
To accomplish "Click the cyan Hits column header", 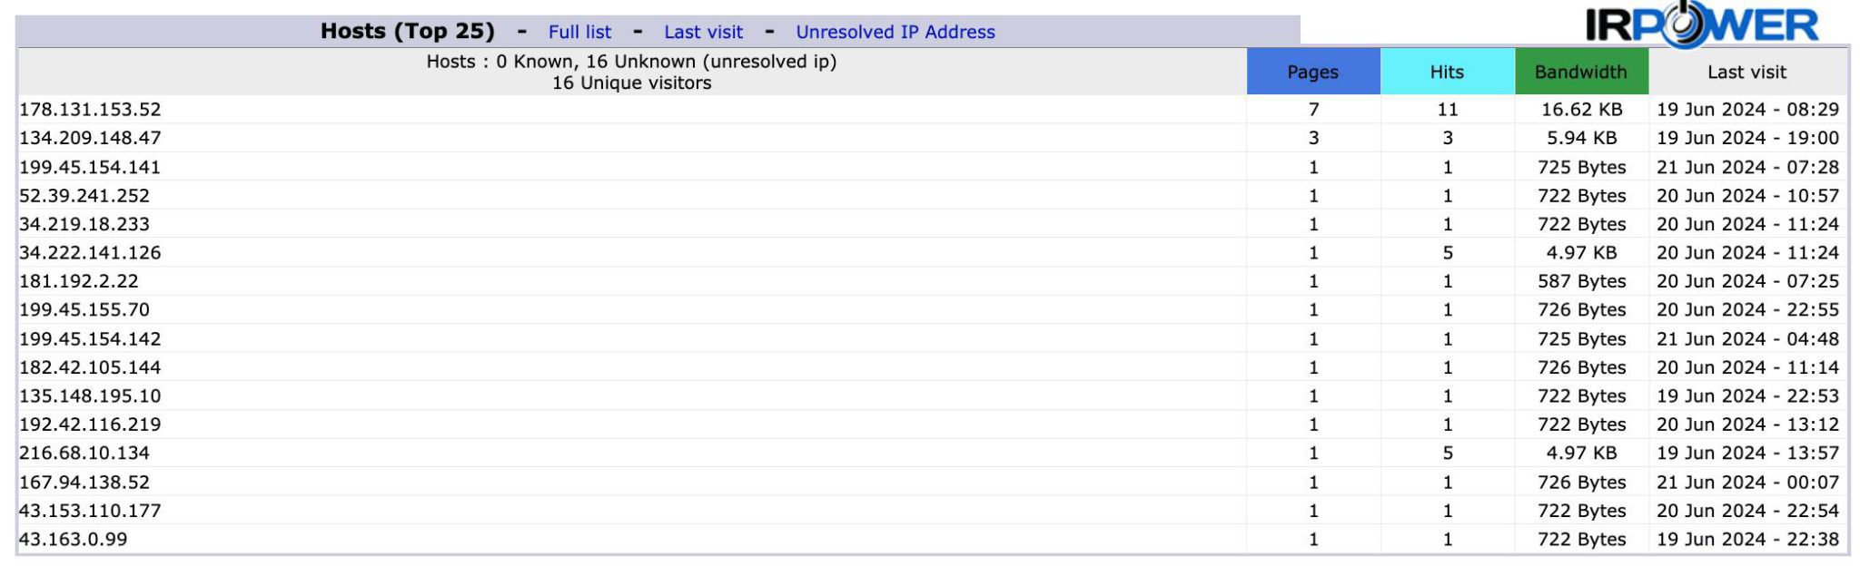I will [1447, 72].
